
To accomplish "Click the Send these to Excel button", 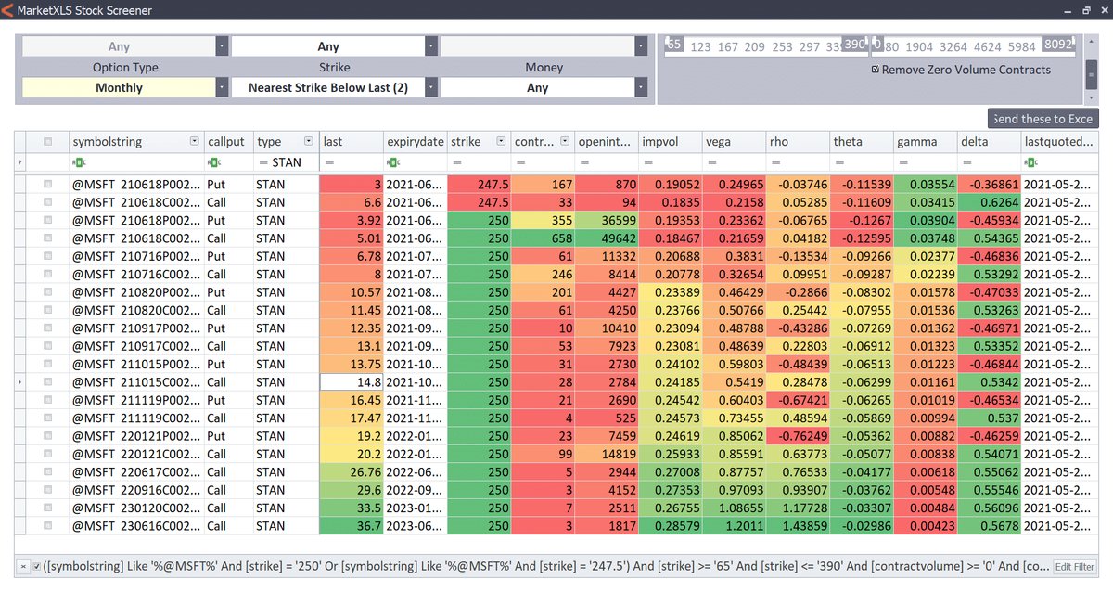I will [x=1043, y=119].
